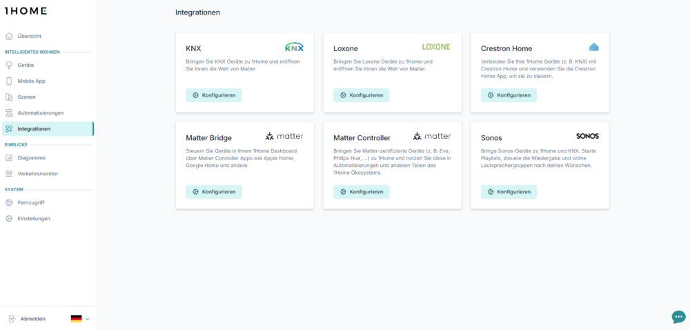This screenshot has width=690, height=330.
Task: Click the Mobile App phone icon
Action: coord(9,81)
